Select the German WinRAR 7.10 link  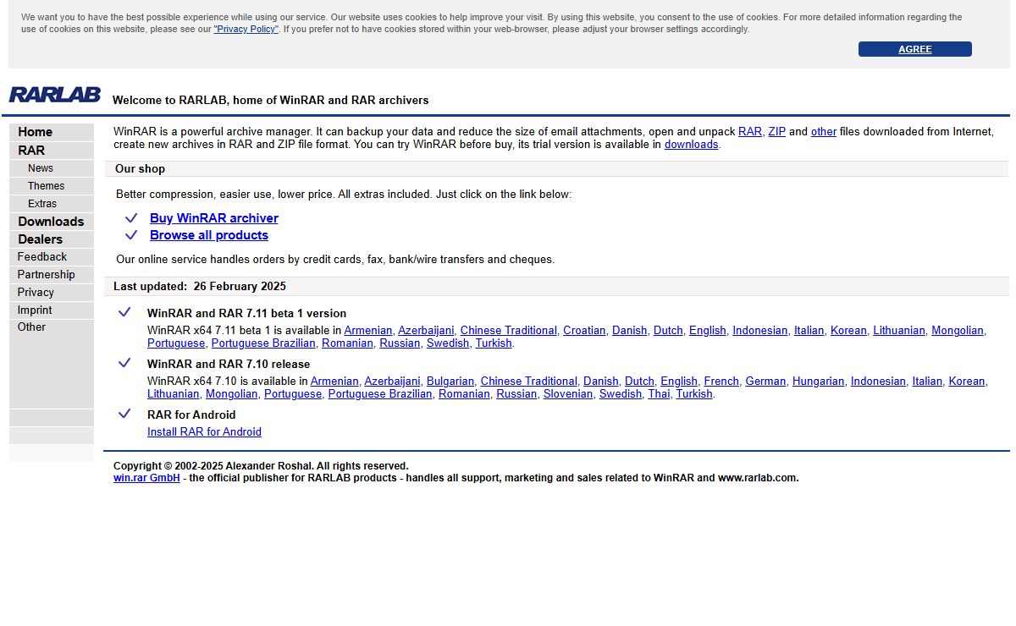[765, 382]
